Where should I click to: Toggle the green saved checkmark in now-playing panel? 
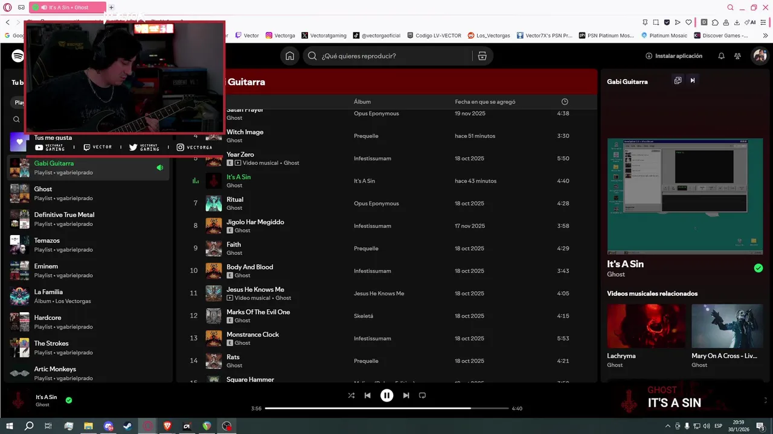(x=759, y=268)
